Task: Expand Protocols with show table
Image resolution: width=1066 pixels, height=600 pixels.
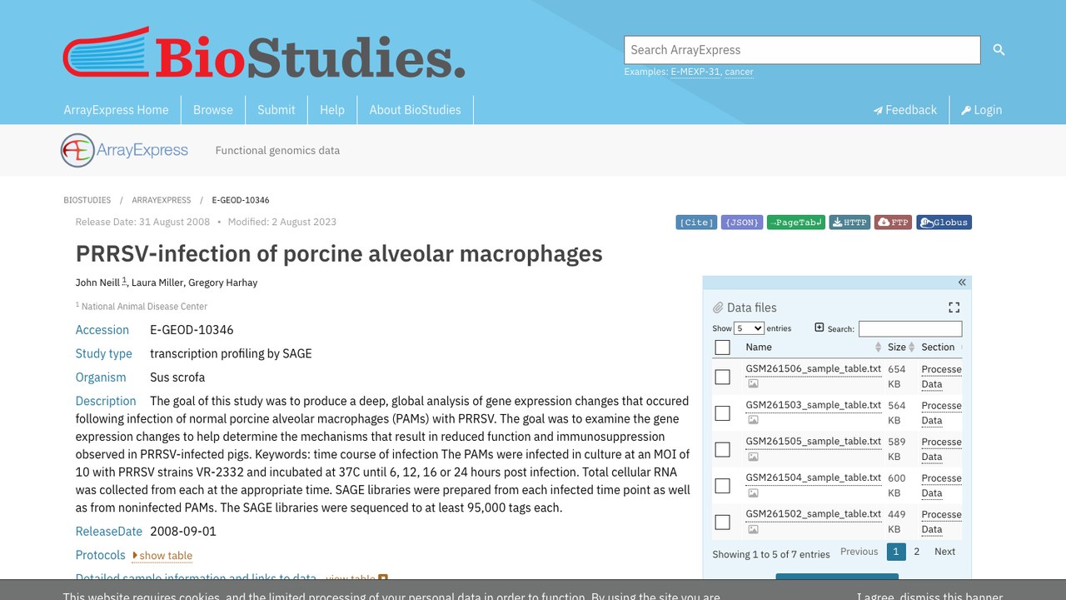Action: click(x=162, y=556)
